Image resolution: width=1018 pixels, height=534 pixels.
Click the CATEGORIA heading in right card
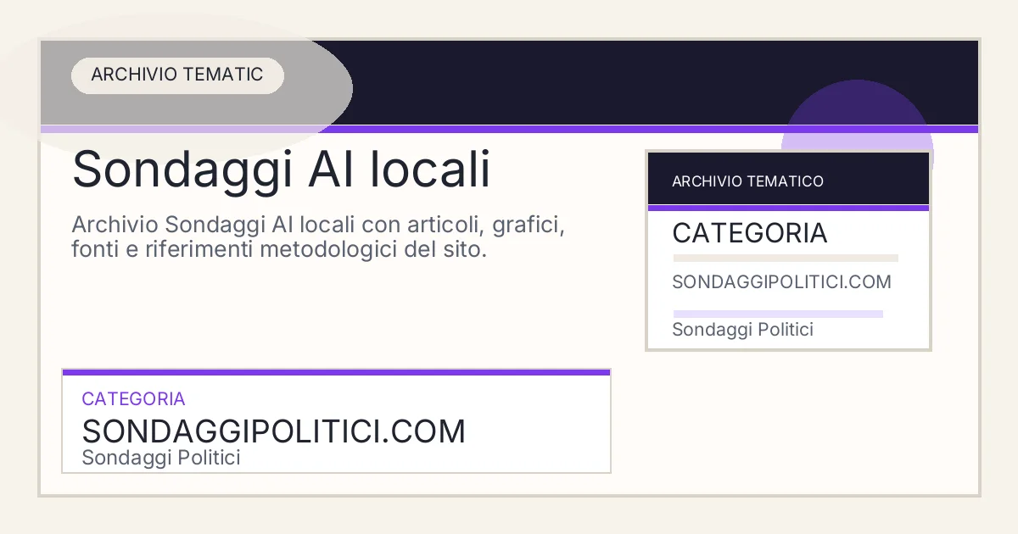pos(749,233)
